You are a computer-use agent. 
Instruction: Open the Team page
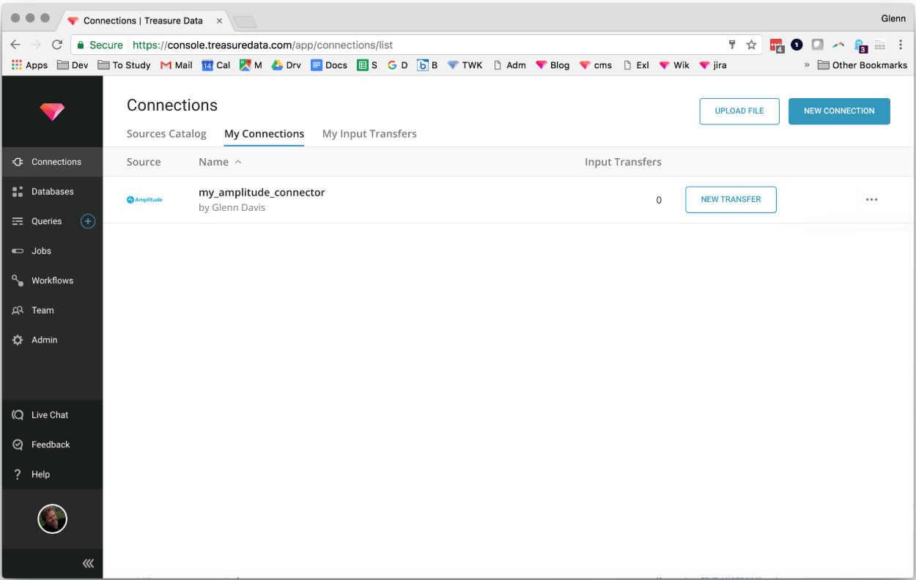tap(43, 311)
